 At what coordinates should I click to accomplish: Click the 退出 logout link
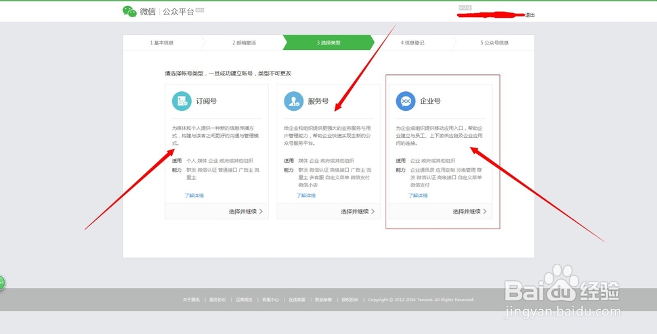tap(530, 16)
